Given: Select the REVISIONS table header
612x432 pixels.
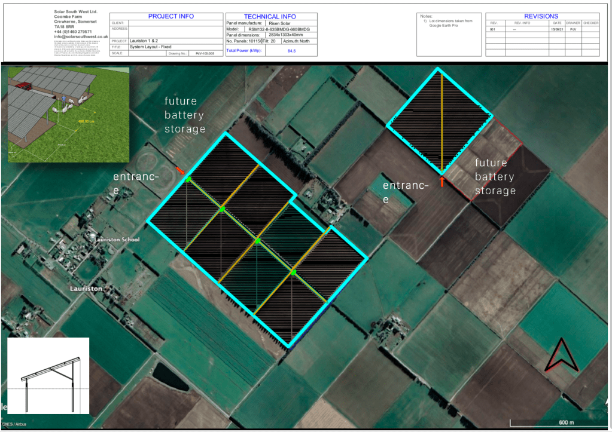Looking at the screenshot, I should coord(541,16).
